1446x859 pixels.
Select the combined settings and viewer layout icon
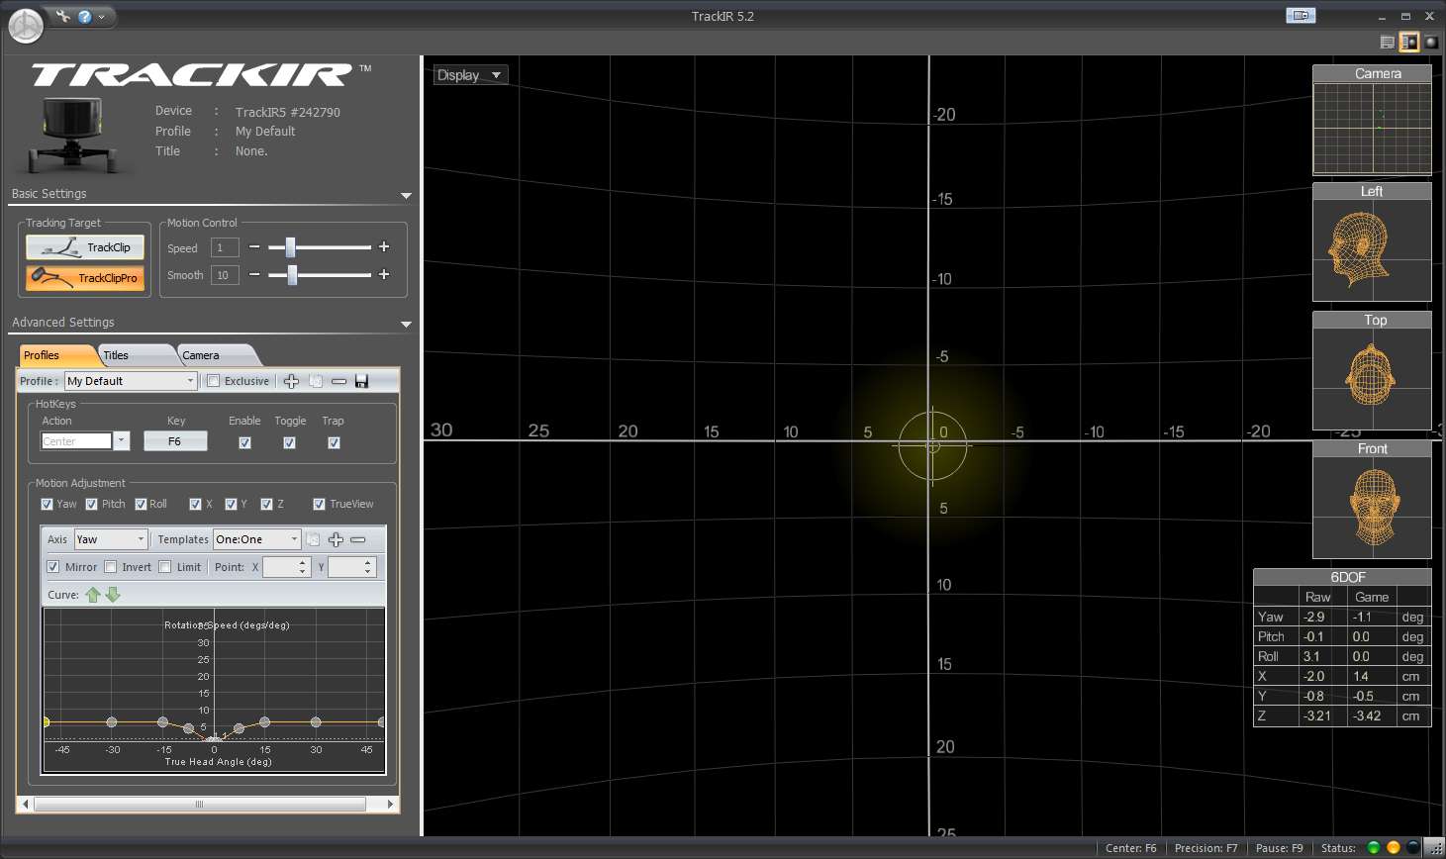[1408, 42]
